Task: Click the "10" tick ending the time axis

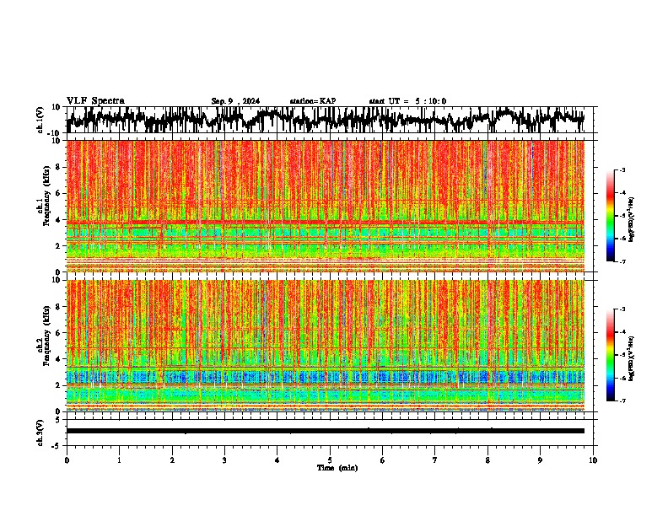Action: 593,460
